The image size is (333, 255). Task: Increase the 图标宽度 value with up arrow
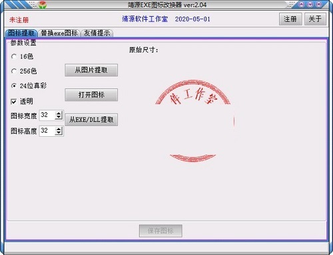(59, 113)
